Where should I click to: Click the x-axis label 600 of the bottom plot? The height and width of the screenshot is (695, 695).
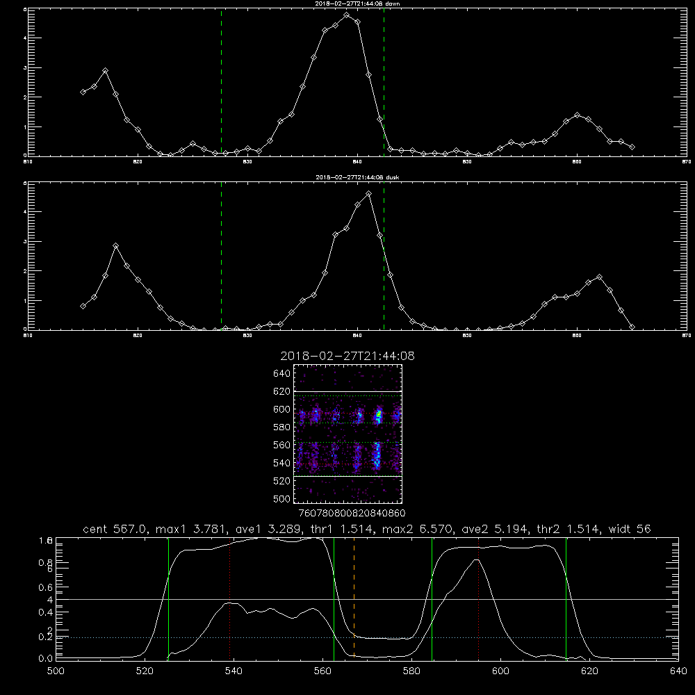[x=501, y=671]
